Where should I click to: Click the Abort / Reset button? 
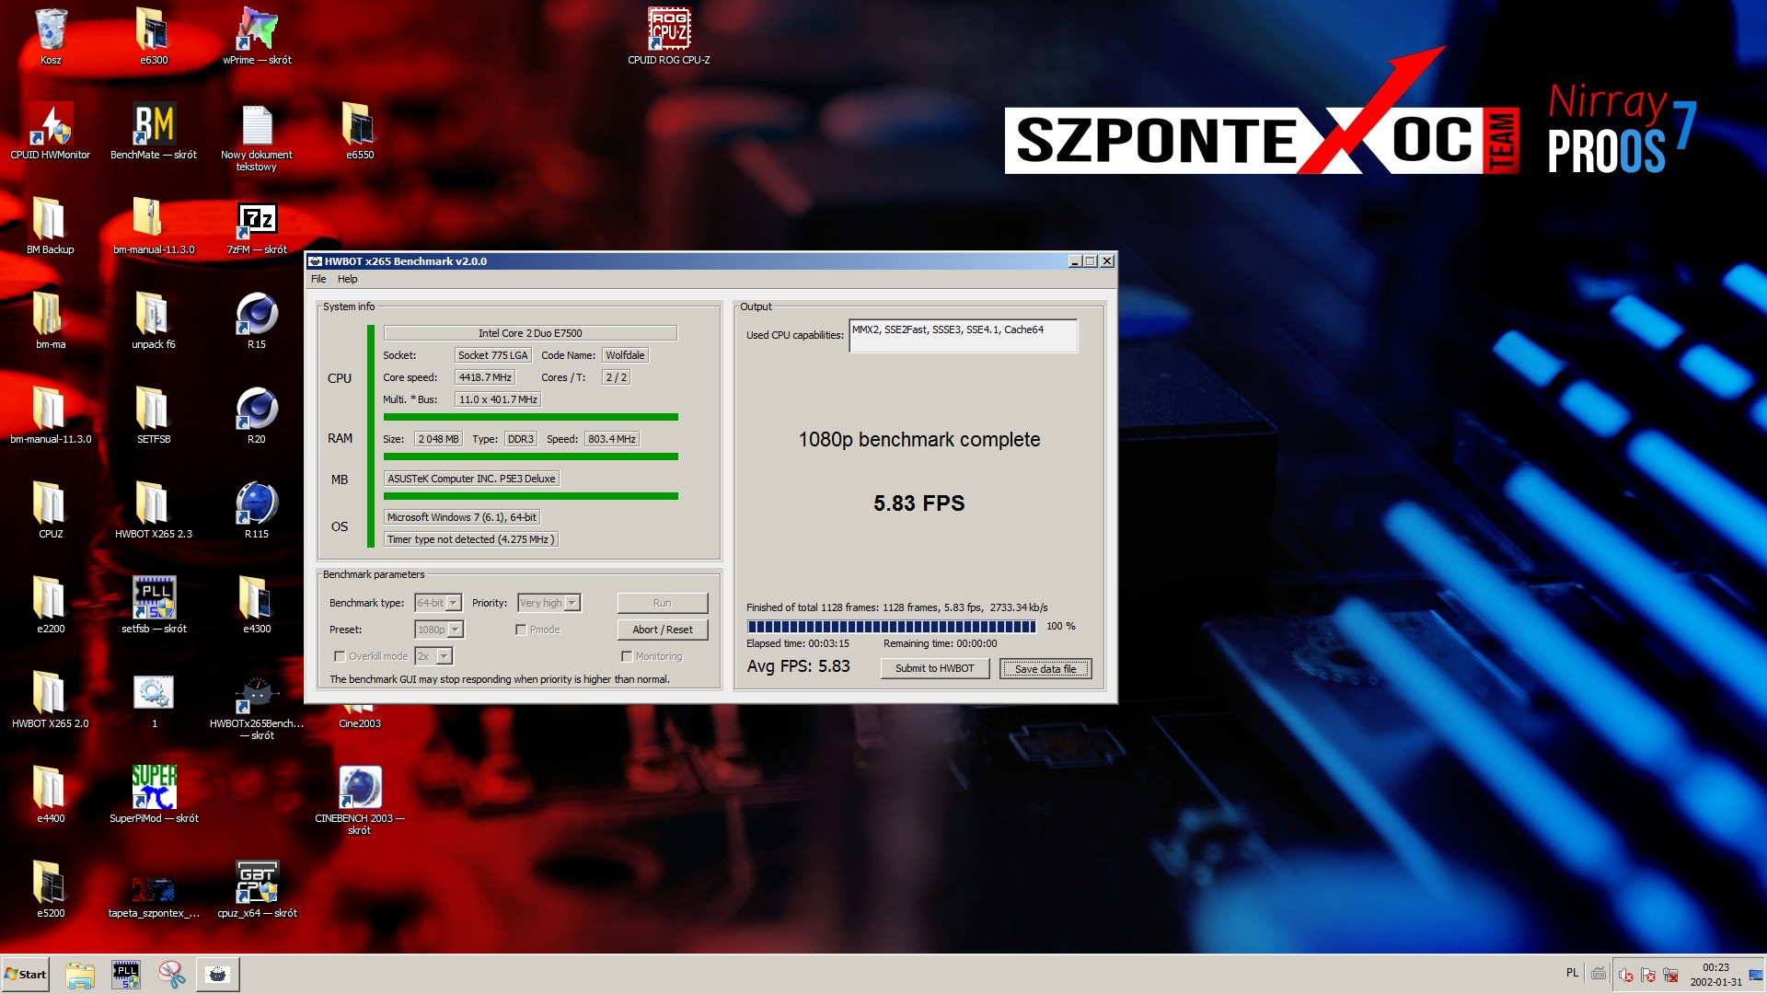(663, 630)
